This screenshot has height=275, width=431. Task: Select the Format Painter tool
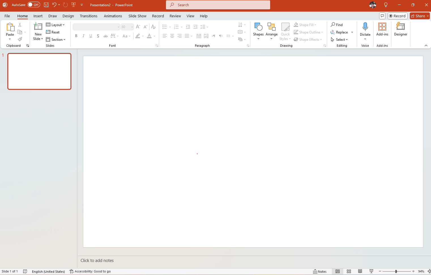(20, 39)
